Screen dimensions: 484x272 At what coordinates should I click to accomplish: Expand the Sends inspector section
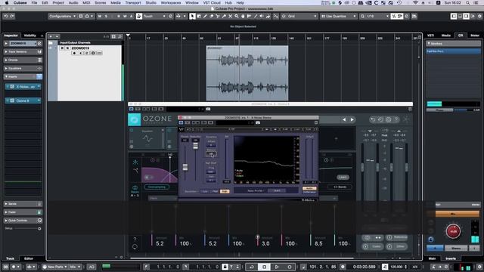point(23,204)
